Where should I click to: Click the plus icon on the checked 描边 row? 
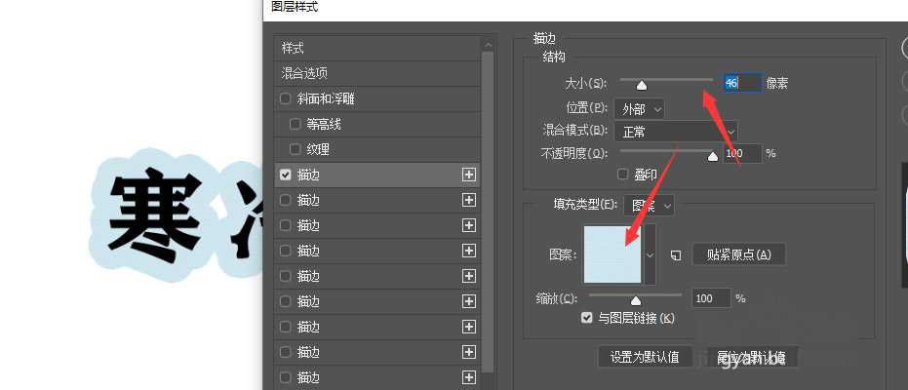click(469, 175)
